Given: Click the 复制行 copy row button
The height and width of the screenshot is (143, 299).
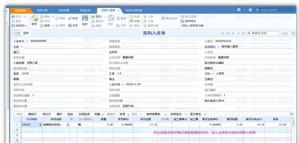Looking at the screenshot, I should coord(32,114).
